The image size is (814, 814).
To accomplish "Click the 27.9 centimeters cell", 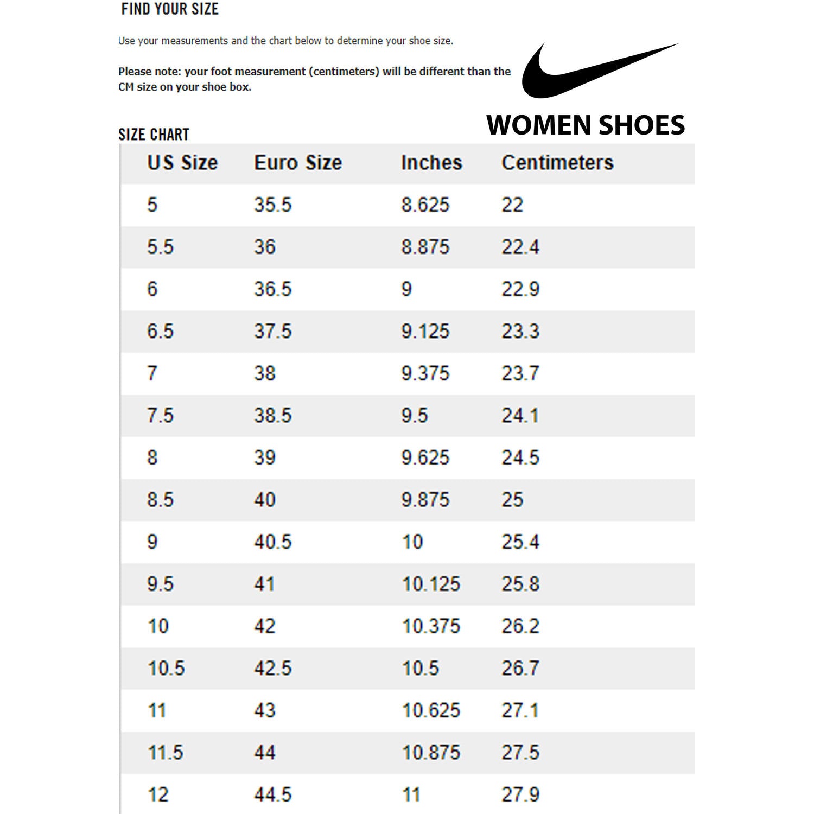I will pyautogui.click(x=520, y=795).
